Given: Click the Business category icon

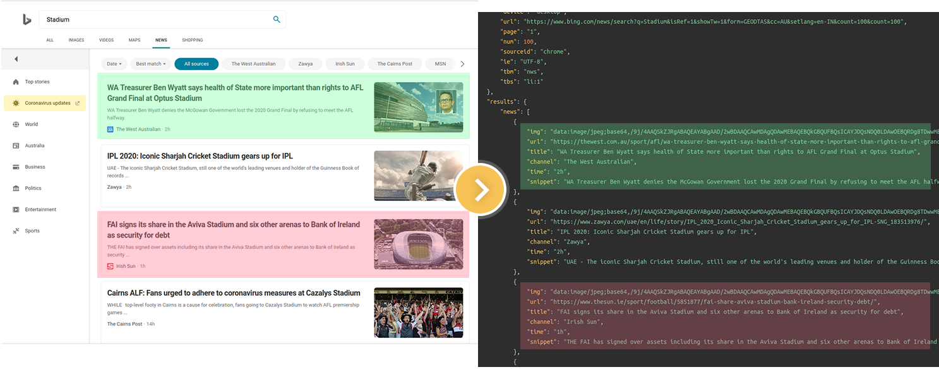Looking at the screenshot, I should click(x=16, y=167).
